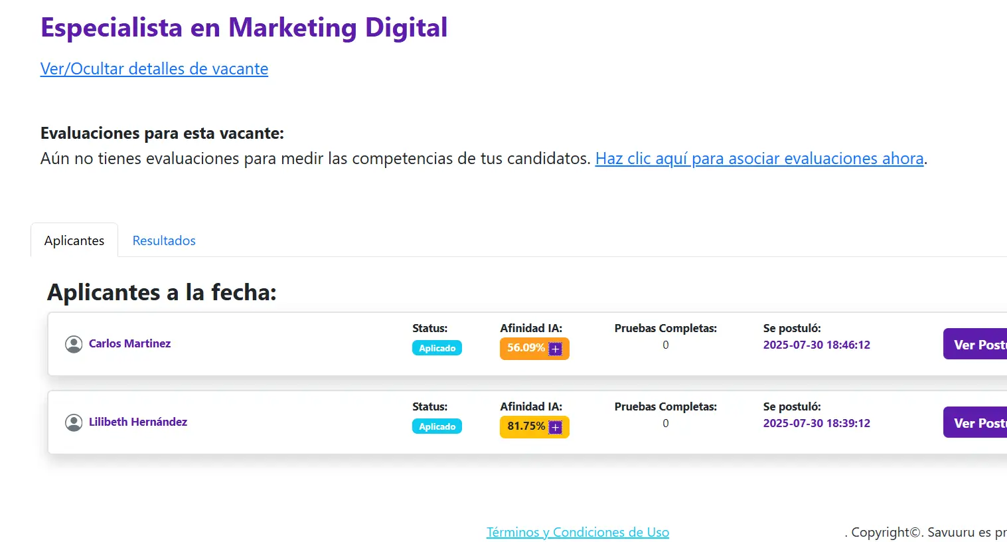Screen dimensions: 1007x542
Task: Click Lilibeth Hernández's Aplicado status badge
Action: click(x=437, y=426)
